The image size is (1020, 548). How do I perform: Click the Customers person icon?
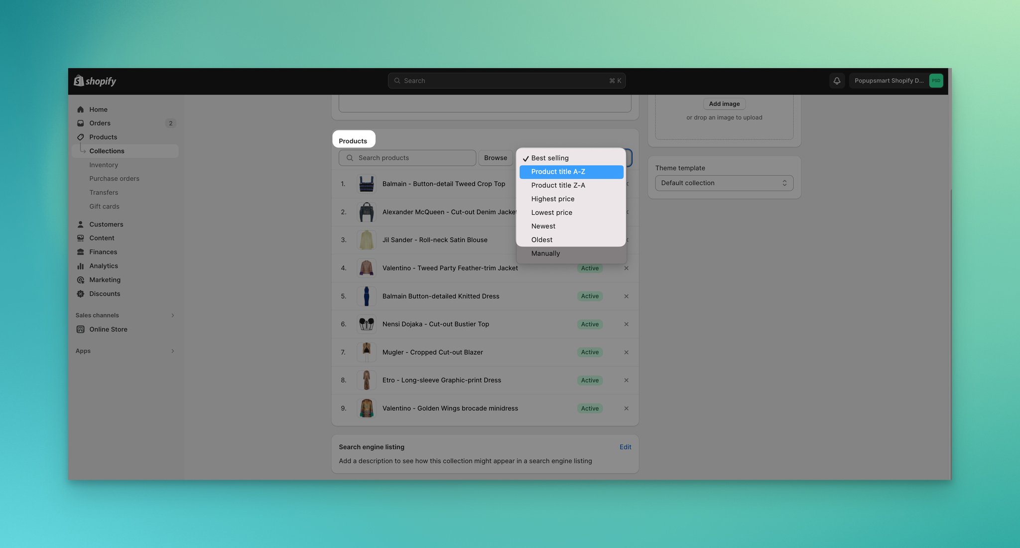click(x=80, y=225)
